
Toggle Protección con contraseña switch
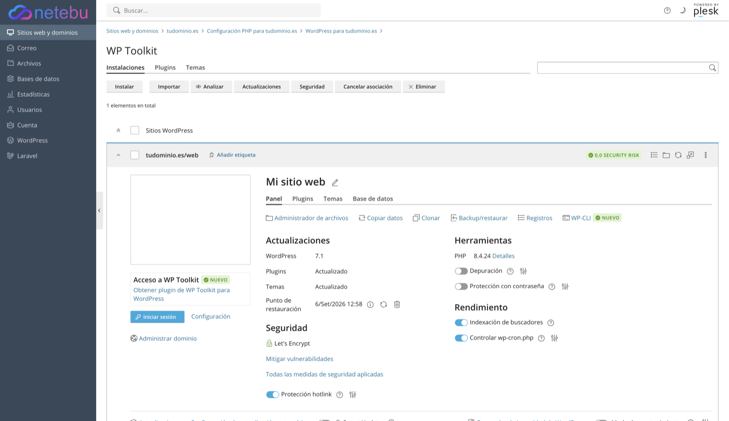(461, 286)
